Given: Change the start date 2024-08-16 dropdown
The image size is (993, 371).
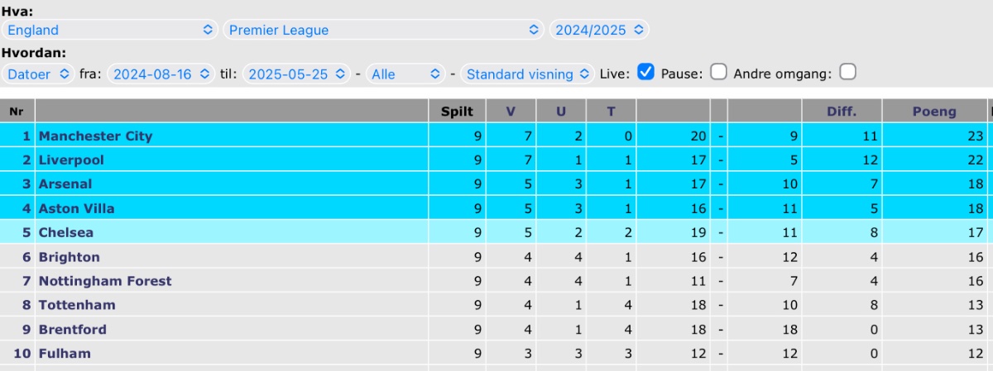Looking at the screenshot, I should click(x=161, y=74).
